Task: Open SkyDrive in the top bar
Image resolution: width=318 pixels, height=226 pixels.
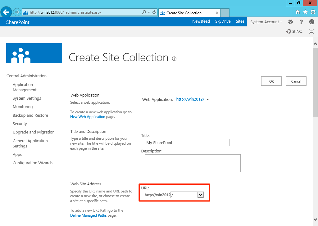Action: pos(223,21)
